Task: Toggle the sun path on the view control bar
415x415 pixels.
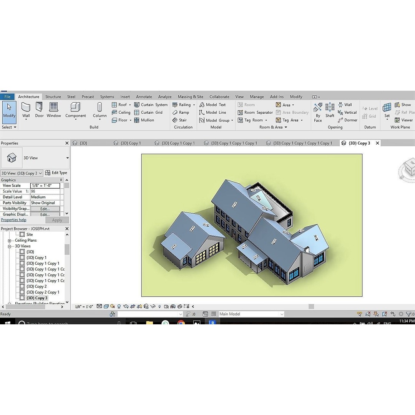Action: (111, 306)
